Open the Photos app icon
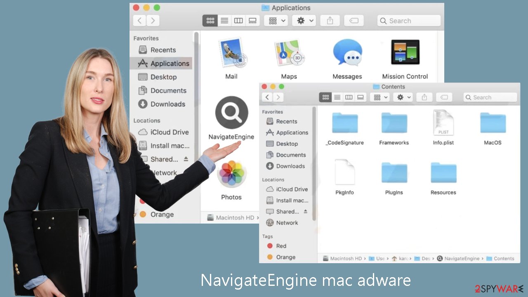Image resolution: width=528 pixels, height=297 pixels. (231, 174)
